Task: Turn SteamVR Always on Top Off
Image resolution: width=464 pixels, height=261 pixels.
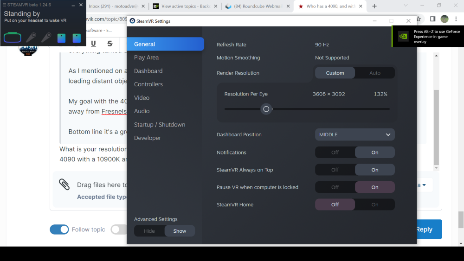Action: [x=335, y=170]
